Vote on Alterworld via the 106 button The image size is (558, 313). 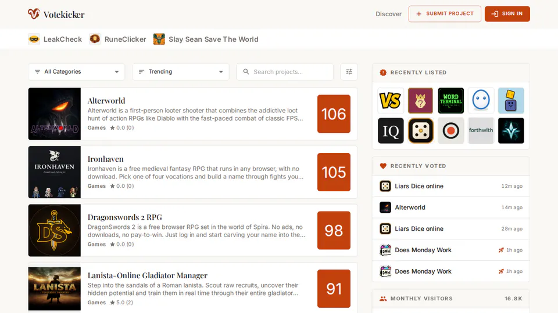[x=334, y=114]
